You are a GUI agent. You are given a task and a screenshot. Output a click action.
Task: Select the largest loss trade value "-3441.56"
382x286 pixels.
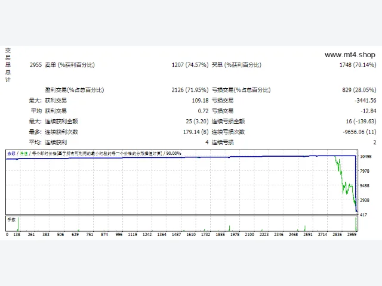pos(365,101)
